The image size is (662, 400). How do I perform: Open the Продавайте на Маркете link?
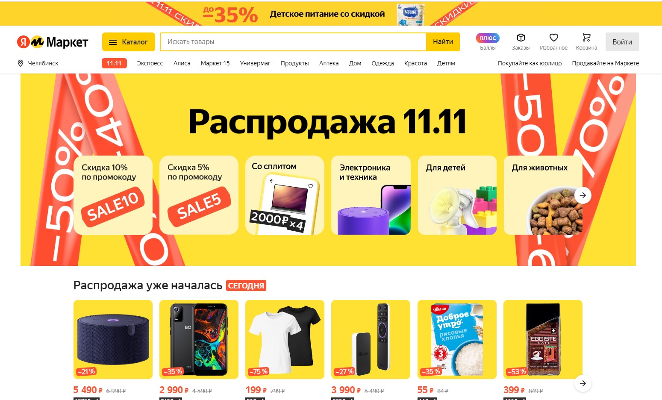coord(606,63)
